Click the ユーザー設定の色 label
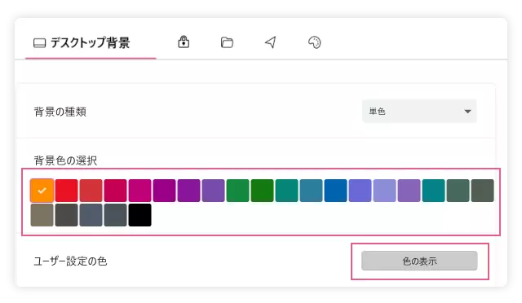 pos(70,261)
